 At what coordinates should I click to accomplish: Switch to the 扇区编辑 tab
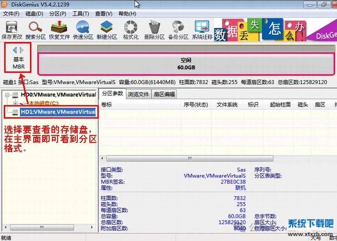click(164, 94)
